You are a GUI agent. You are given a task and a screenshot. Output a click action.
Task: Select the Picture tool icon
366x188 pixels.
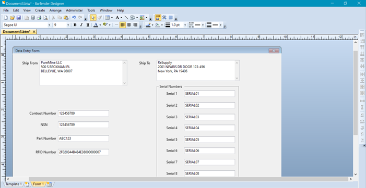142,18
